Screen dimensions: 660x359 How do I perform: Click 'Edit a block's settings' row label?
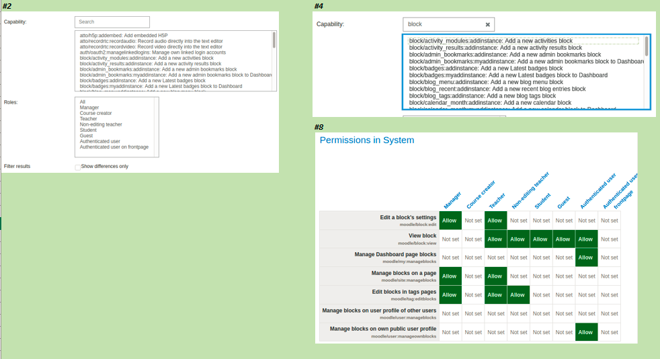tap(408, 217)
